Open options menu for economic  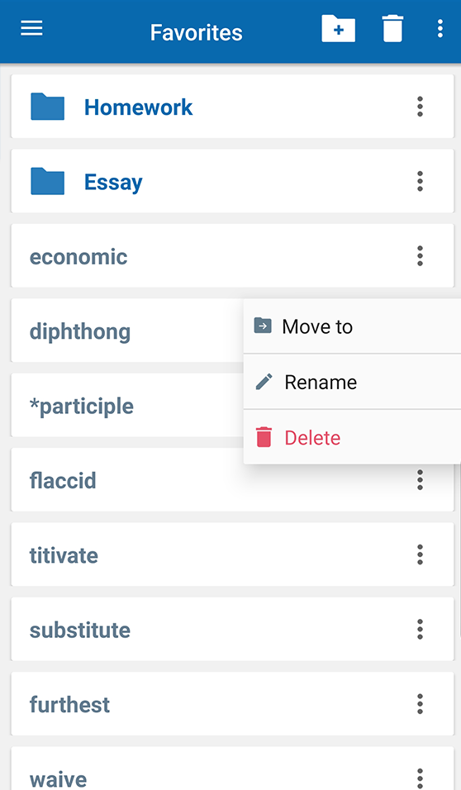click(420, 256)
